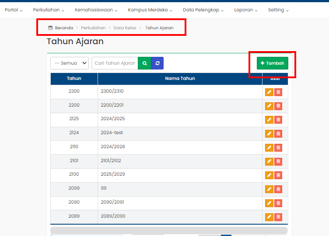Image resolution: width=329 pixels, height=236 pixels.
Task: Click the Tahun column header
Action: coord(74,79)
